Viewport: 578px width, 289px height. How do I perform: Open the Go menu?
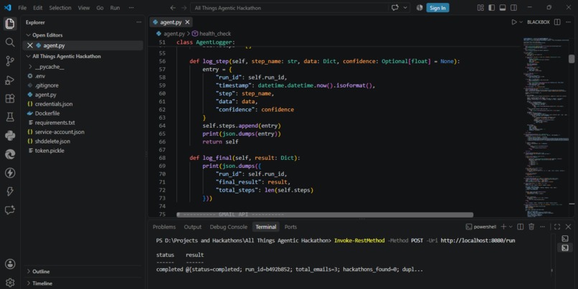coord(100,8)
